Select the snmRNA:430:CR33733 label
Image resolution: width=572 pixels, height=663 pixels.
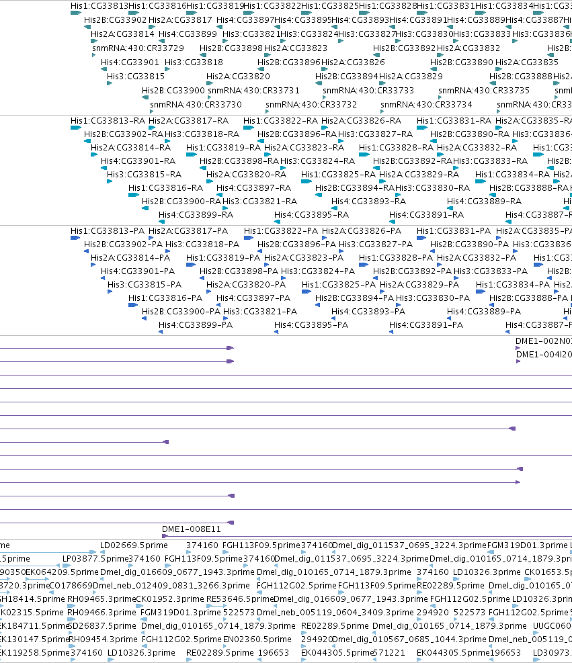[368, 91]
